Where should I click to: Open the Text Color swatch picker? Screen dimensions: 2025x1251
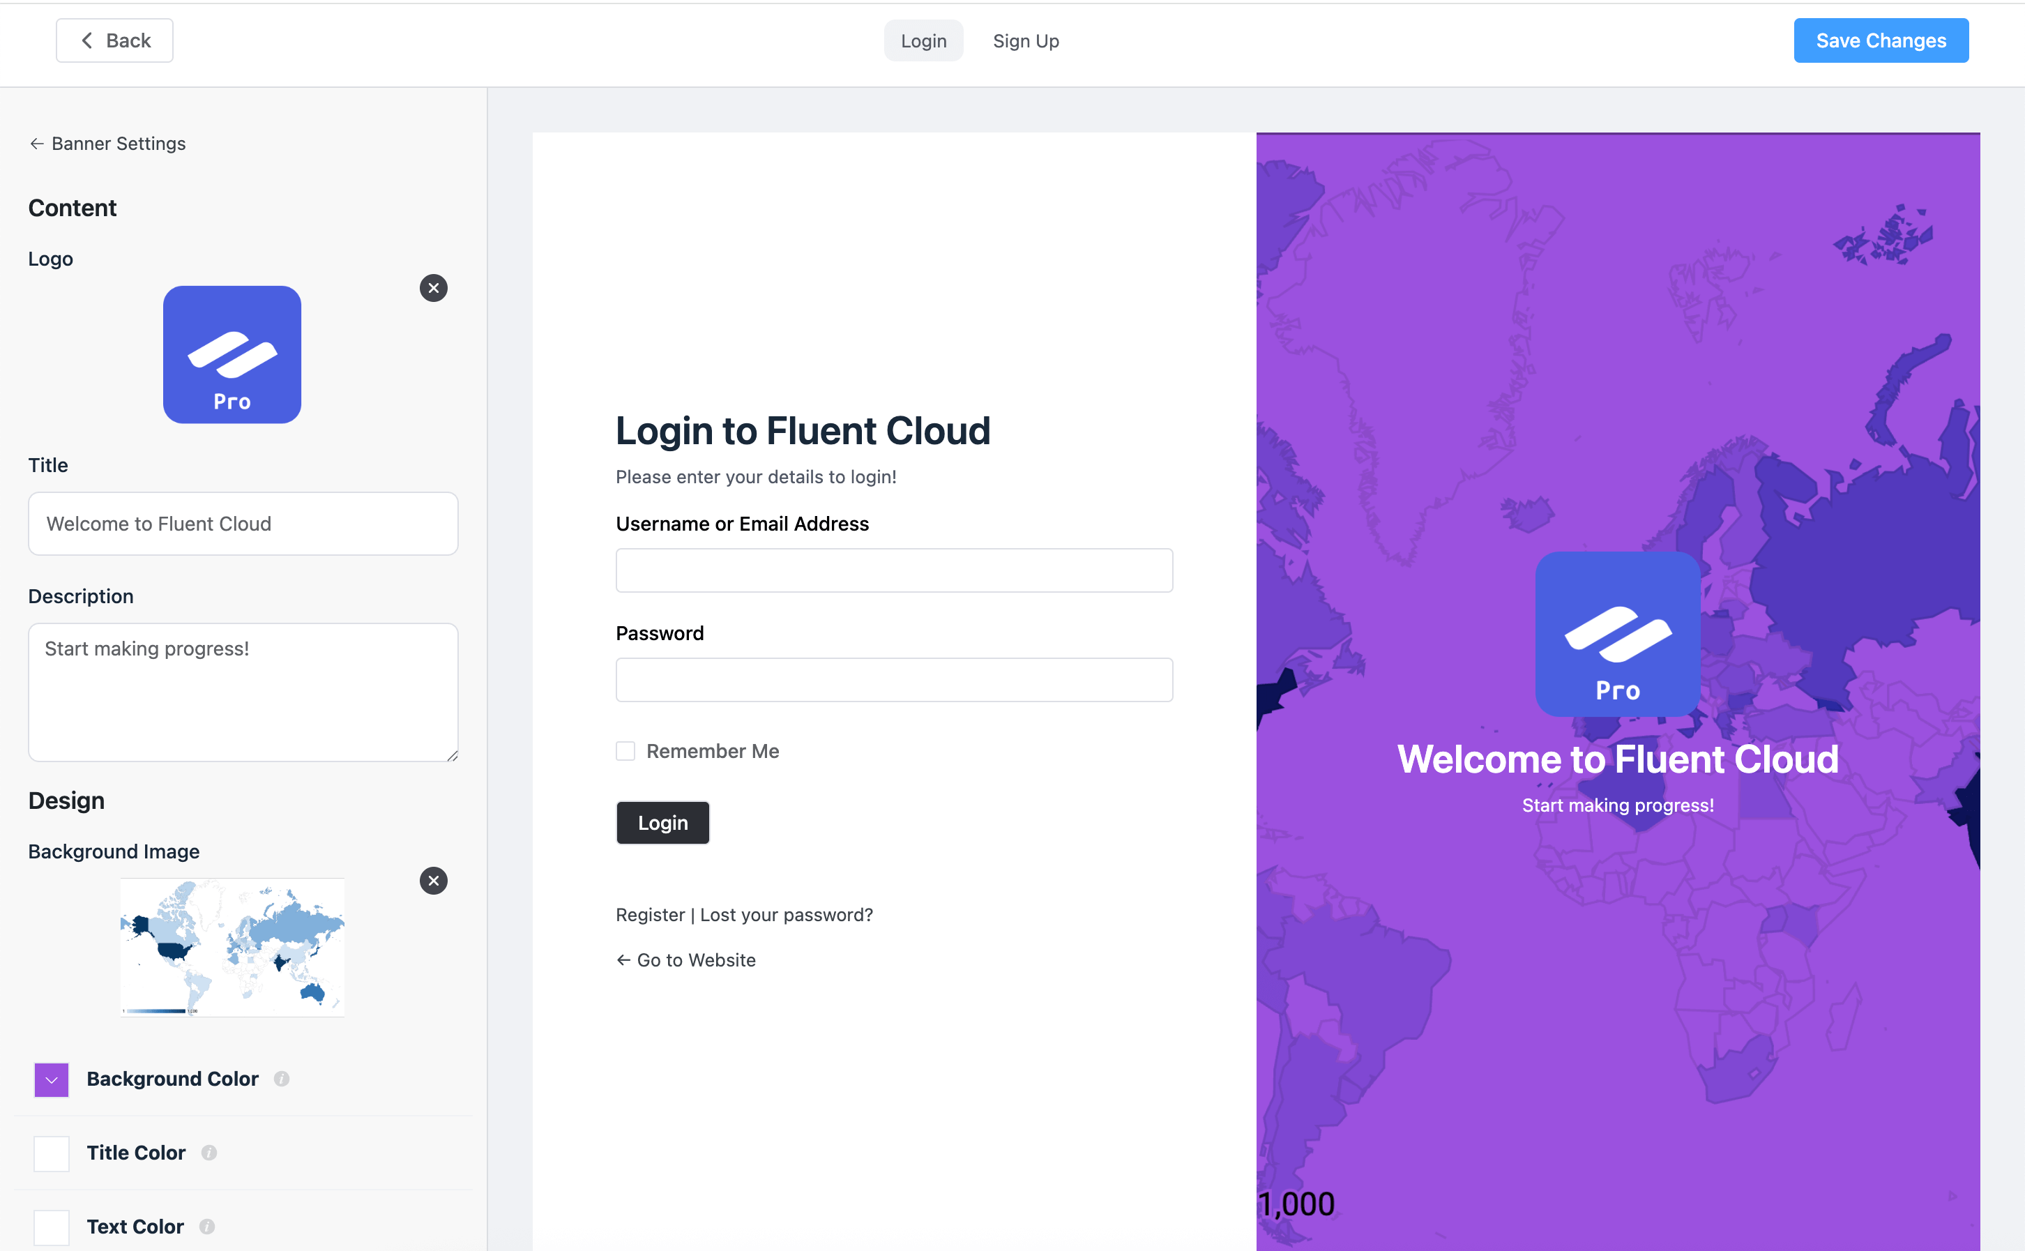52,1227
